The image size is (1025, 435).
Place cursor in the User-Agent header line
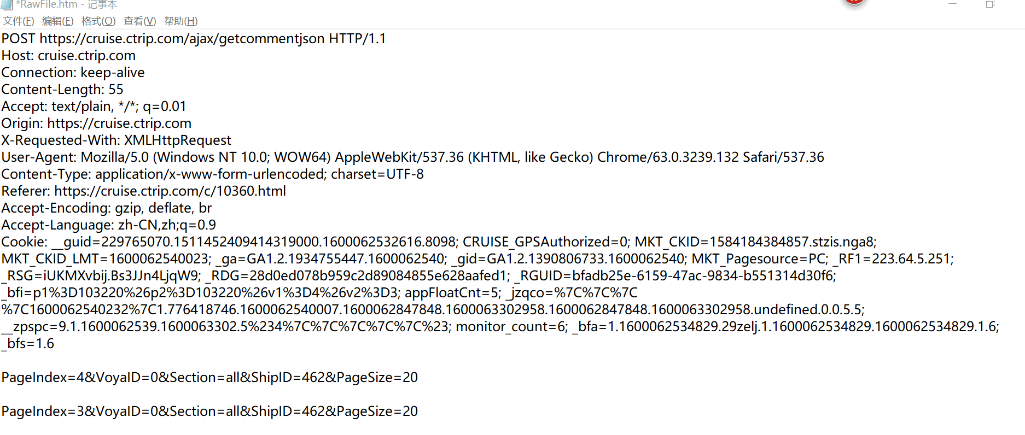click(x=412, y=157)
